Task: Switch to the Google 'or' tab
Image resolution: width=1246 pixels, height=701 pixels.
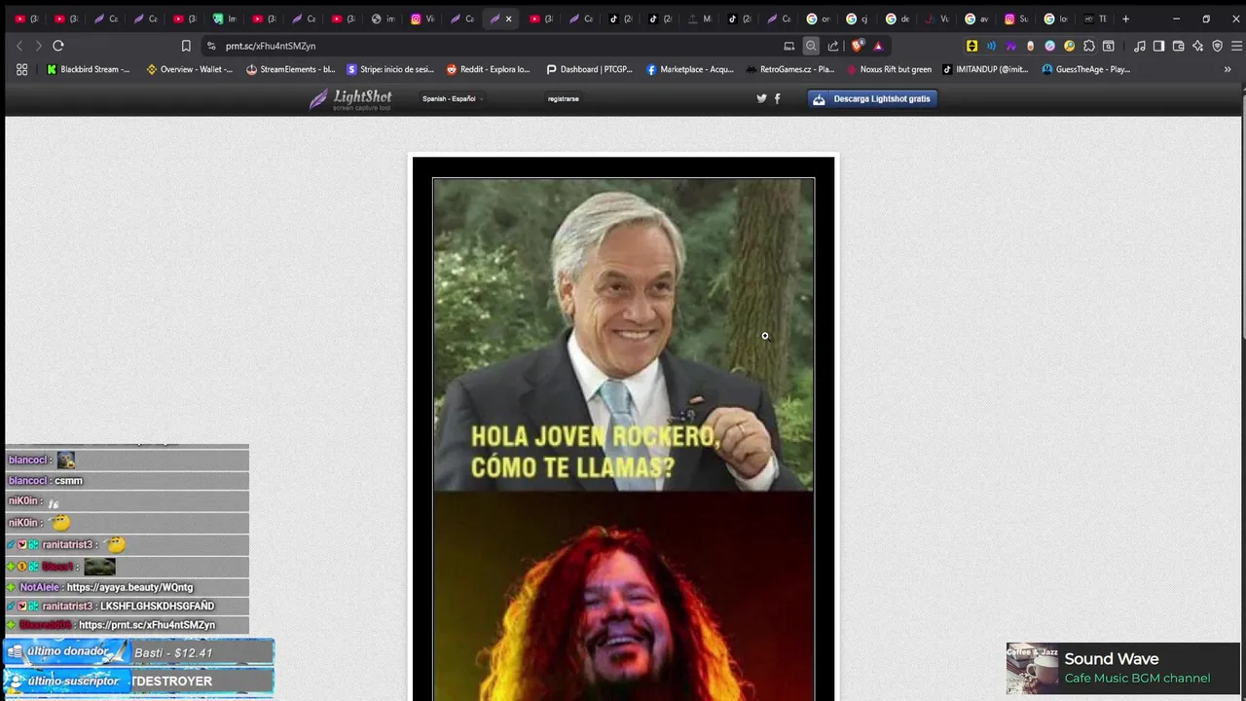Action: point(819,18)
